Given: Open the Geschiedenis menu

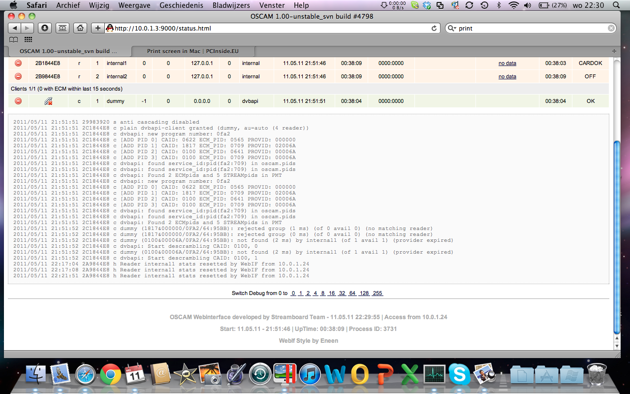Looking at the screenshot, I should (x=181, y=5).
